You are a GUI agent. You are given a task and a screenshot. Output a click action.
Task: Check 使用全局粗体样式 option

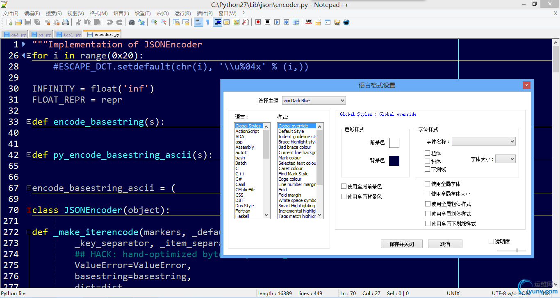coord(428,204)
